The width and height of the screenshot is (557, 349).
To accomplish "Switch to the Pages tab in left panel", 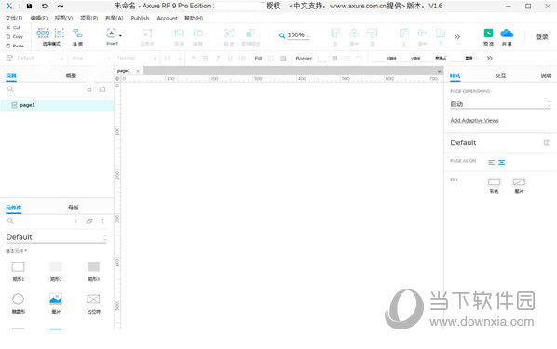I will (x=11, y=75).
